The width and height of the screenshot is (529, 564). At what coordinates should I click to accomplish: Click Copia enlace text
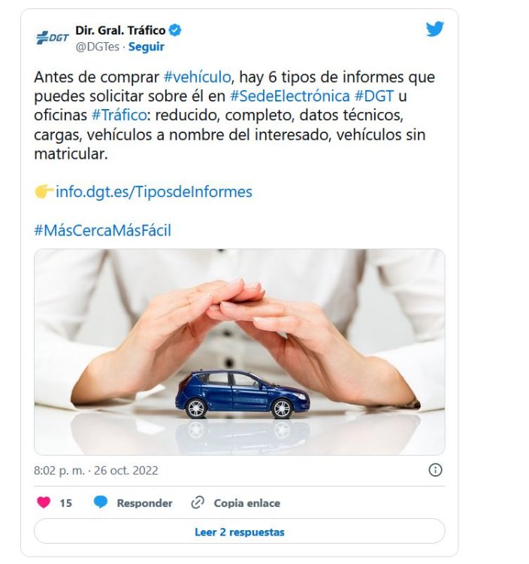pyautogui.click(x=247, y=503)
